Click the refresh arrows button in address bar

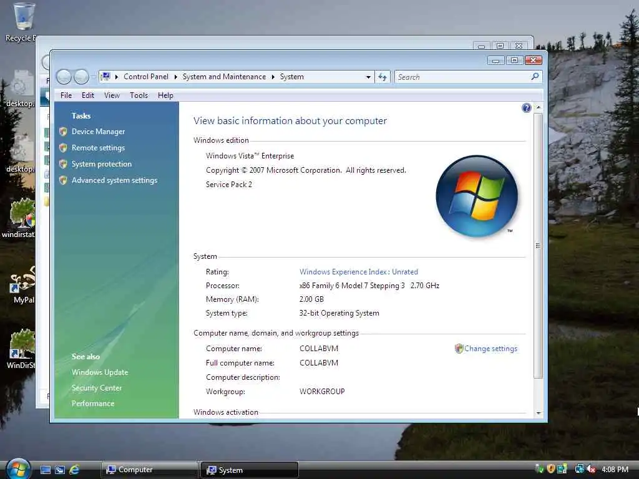(383, 77)
